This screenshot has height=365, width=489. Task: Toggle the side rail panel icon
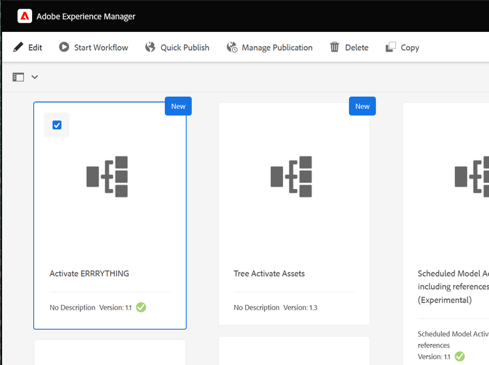pyautogui.click(x=18, y=77)
